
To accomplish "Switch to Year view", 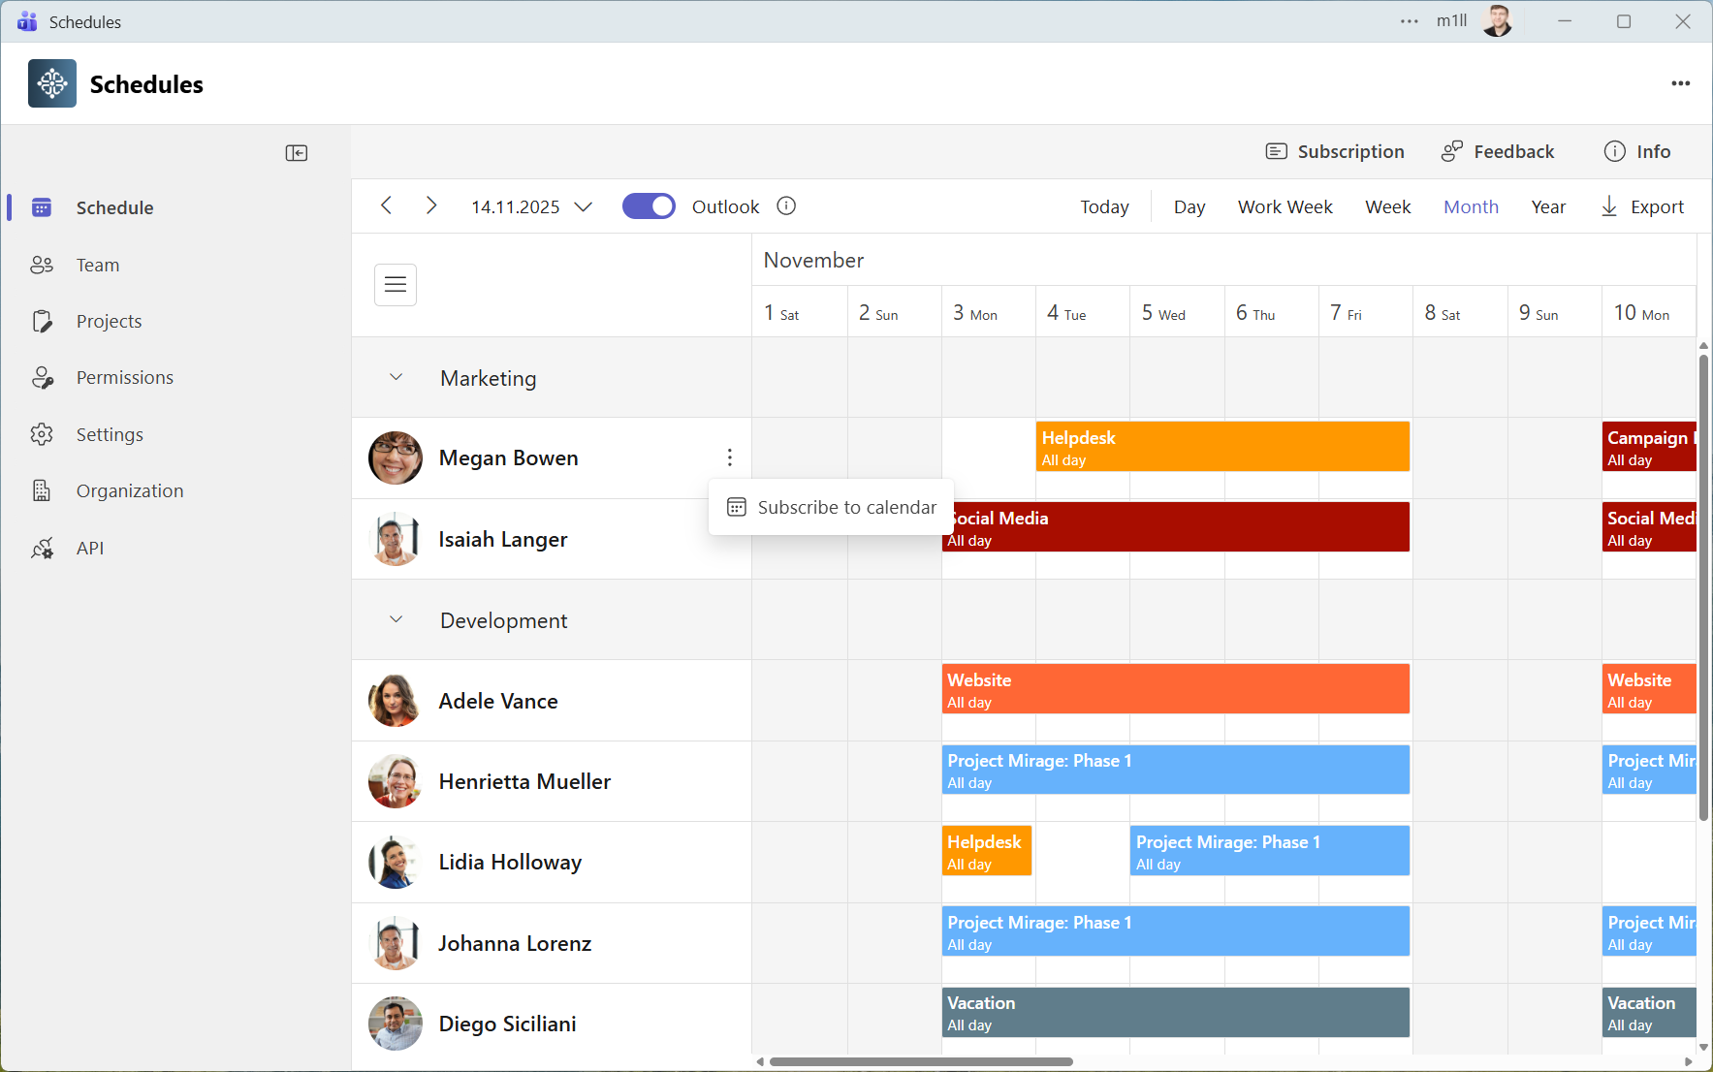I will pyautogui.click(x=1547, y=207).
